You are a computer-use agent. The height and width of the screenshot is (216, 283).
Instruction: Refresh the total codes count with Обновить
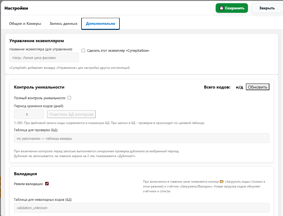click(x=258, y=87)
